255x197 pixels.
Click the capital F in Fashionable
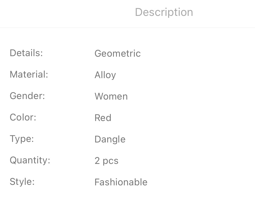97,182
